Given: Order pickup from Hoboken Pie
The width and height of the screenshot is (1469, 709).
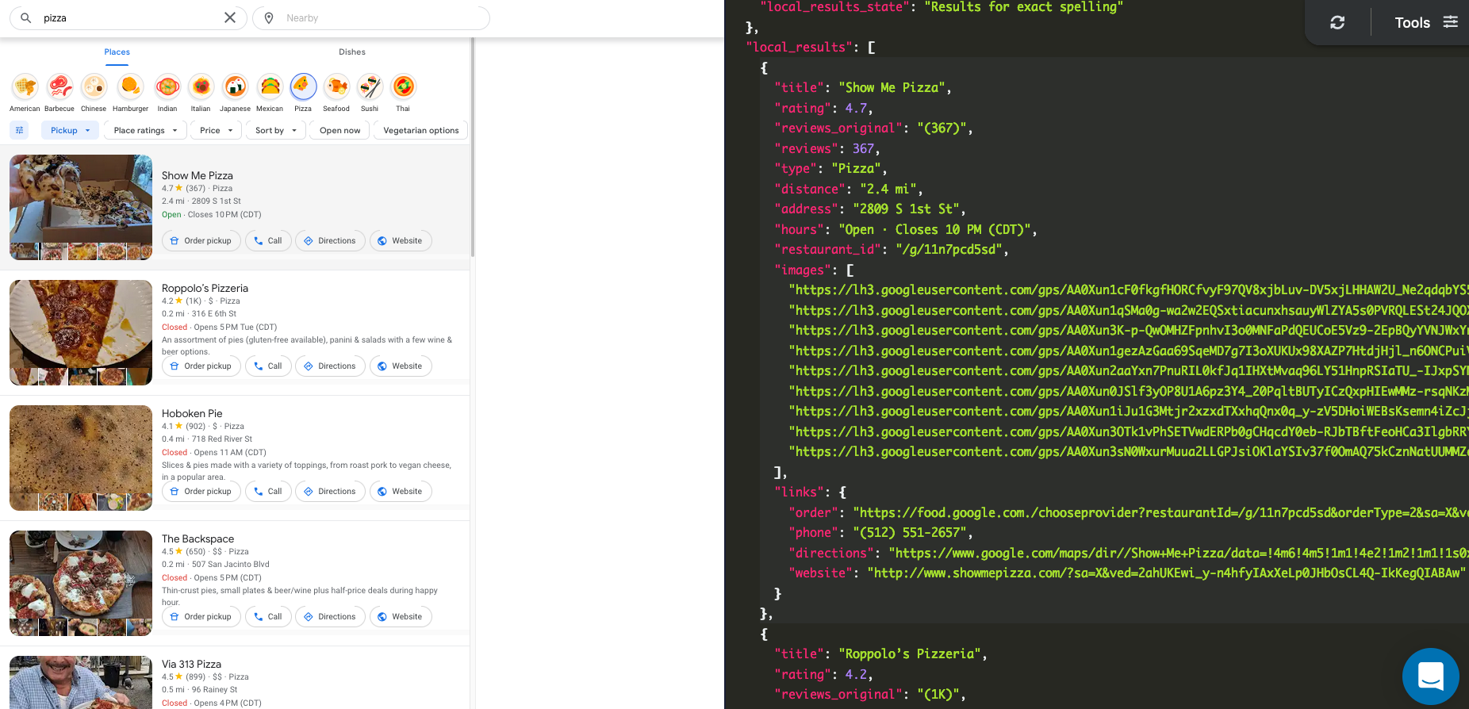Looking at the screenshot, I should coord(201,491).
